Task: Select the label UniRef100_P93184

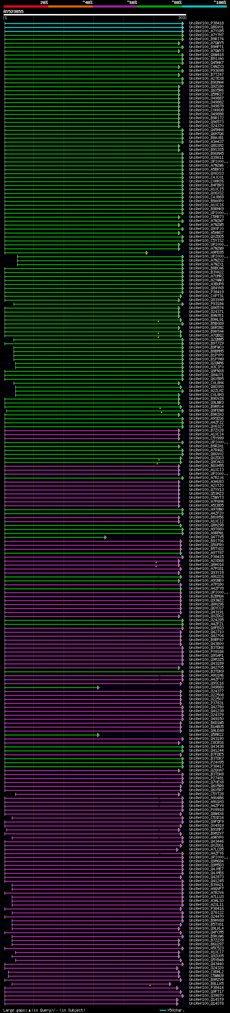Action: [206, 304]
